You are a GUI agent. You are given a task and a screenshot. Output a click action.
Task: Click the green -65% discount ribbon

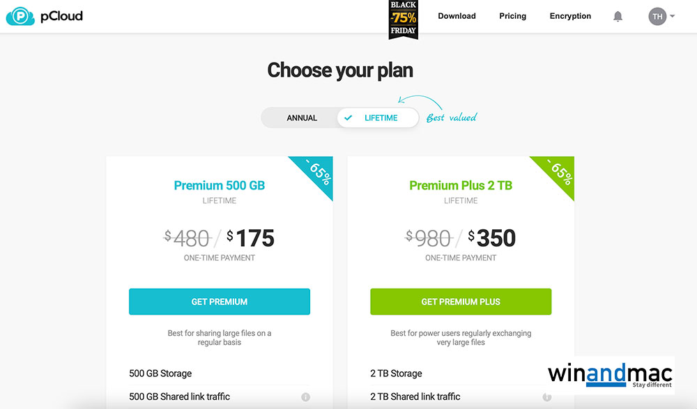[558, 172]
